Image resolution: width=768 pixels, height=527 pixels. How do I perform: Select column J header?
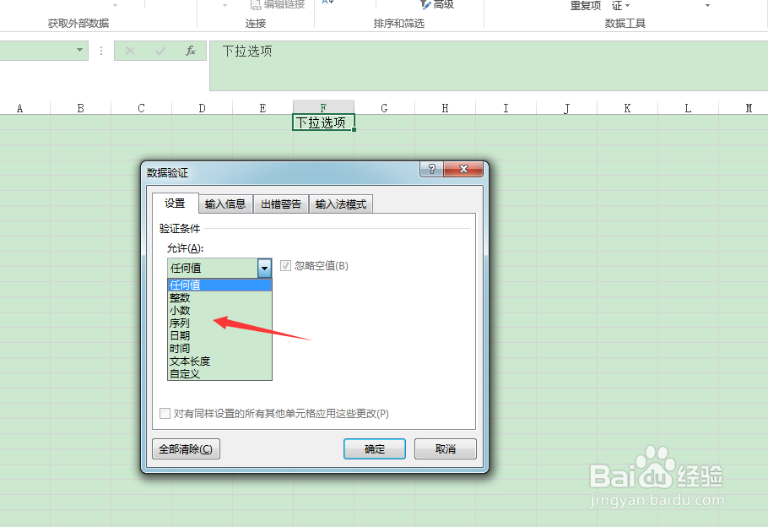click(x=566, y=108)
